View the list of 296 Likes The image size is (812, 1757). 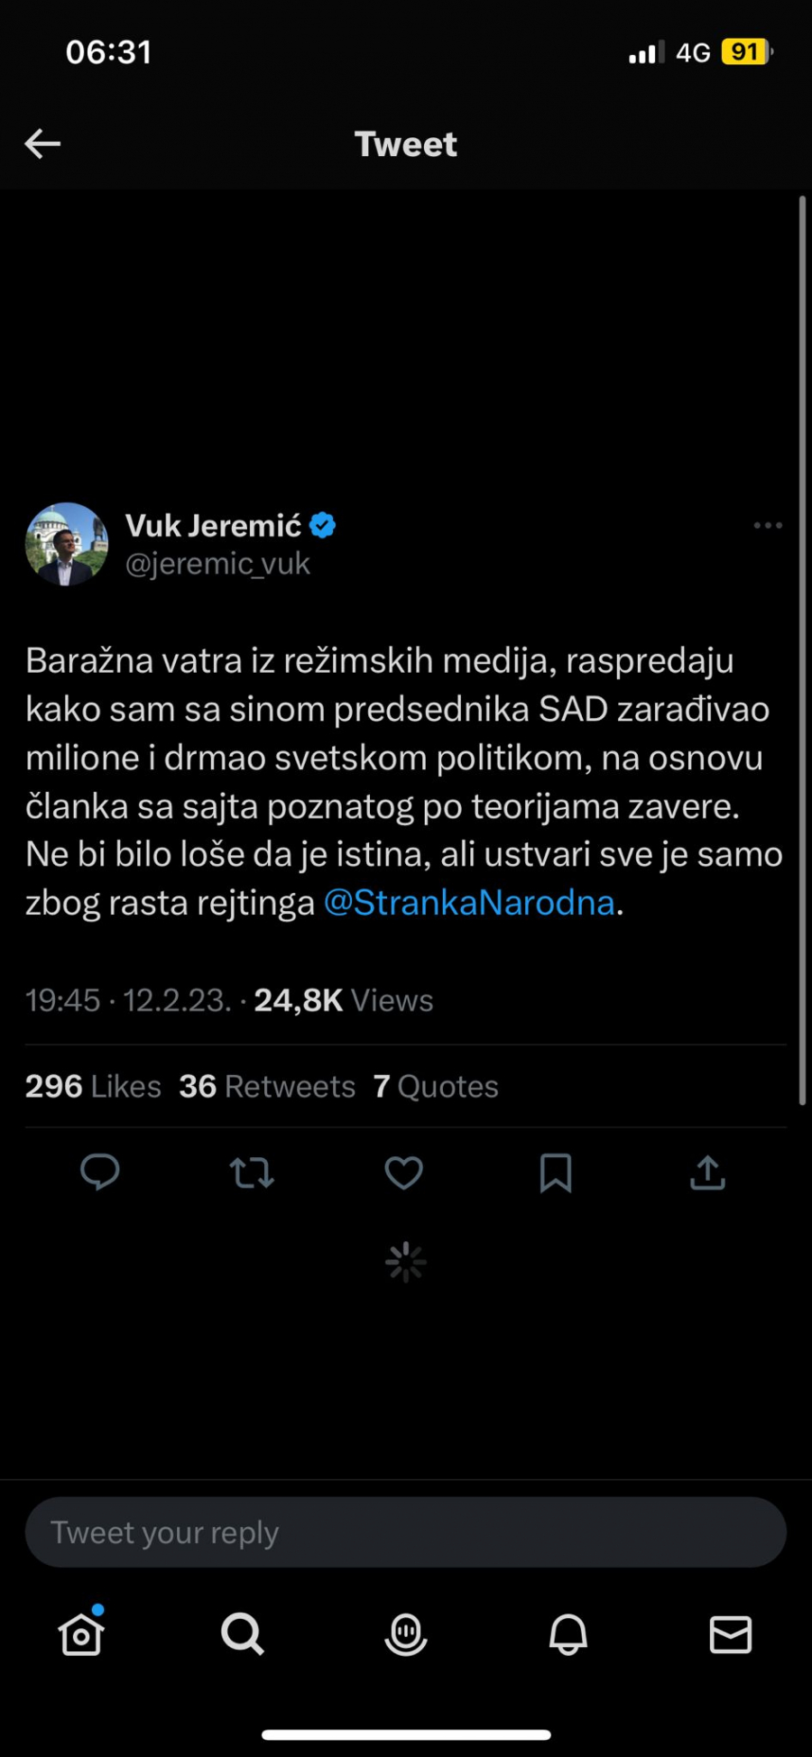[x=93, y=1086]
